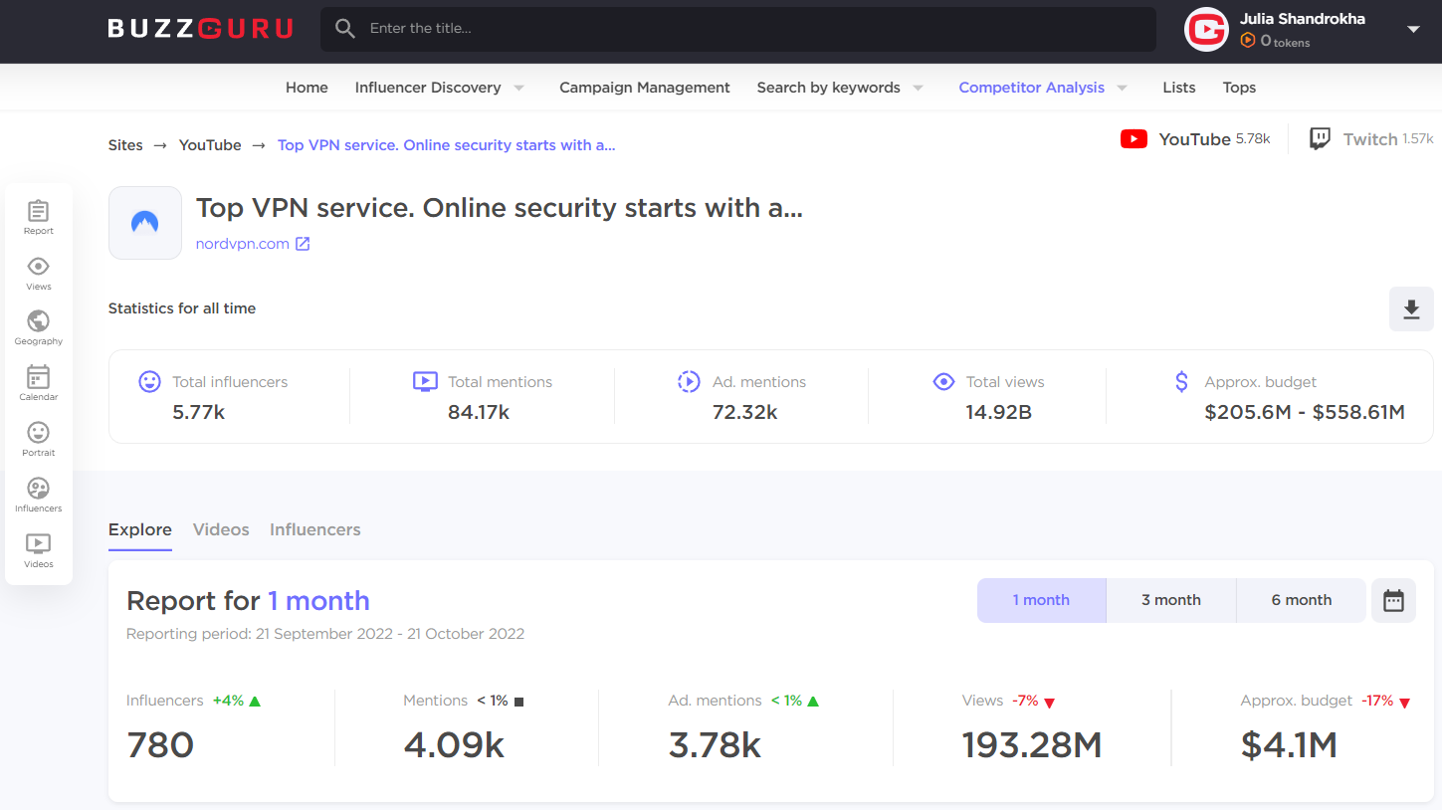Open the user account dropdown arrow

click(1413, 30)
